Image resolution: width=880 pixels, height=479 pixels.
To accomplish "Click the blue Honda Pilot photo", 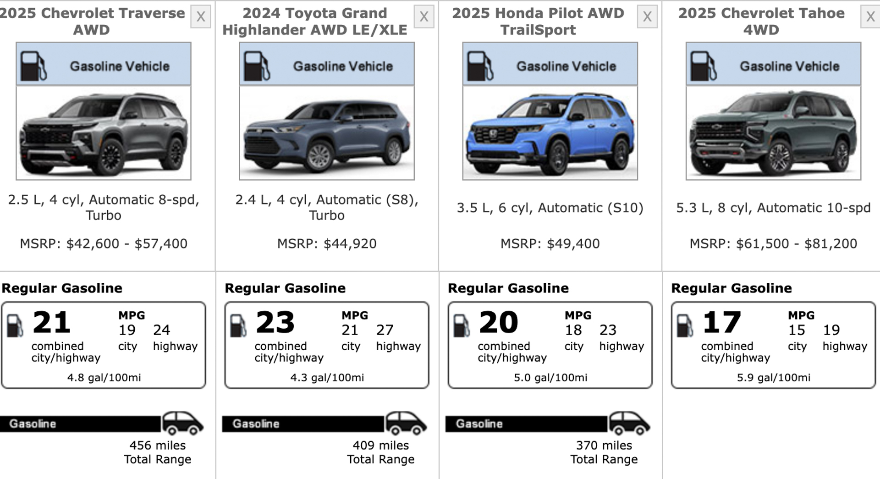I will pyautogui.click(x=550, y=133).
